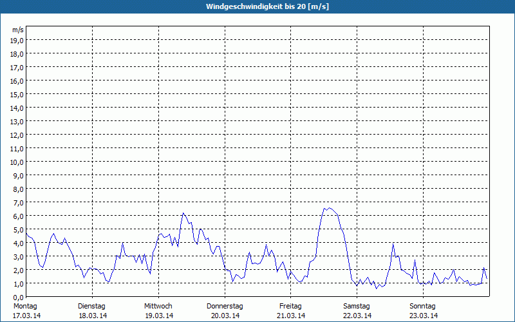
Task: Click the '19.03.14' date label
Action: point(159,316)
